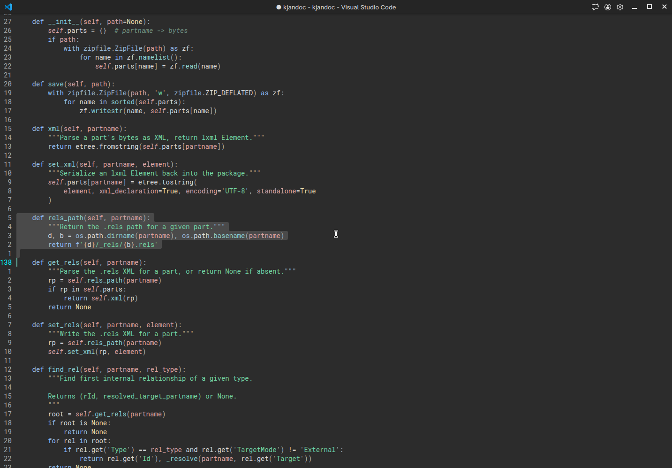The image size is (672, 468).
Task: Open the Manage settings gear icon
Action: [x=620, y=7]
